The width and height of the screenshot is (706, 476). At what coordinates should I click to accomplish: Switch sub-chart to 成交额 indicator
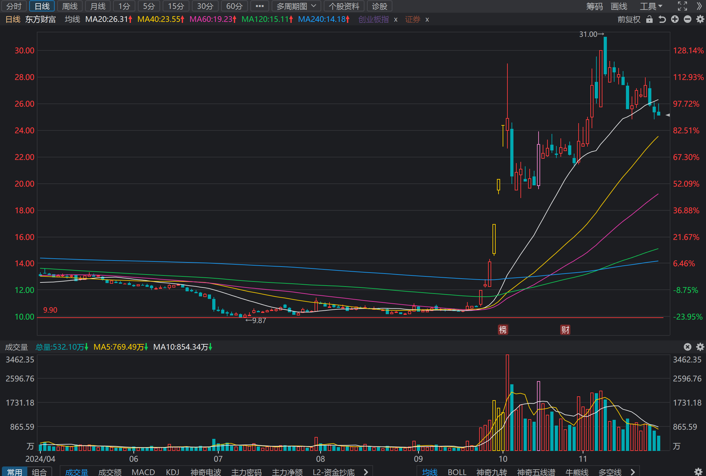[110, 472]
